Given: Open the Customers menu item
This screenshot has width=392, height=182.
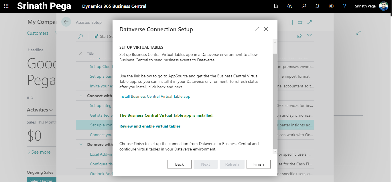Looking at the screenshot, I should tap(38, 33).
